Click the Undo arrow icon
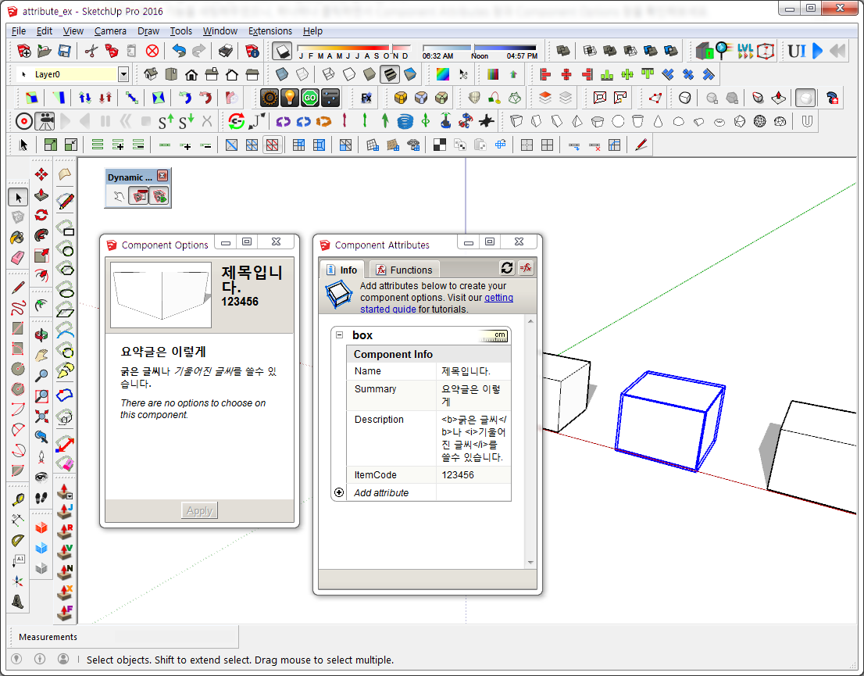The image size is (864, 676). [179, 52]
